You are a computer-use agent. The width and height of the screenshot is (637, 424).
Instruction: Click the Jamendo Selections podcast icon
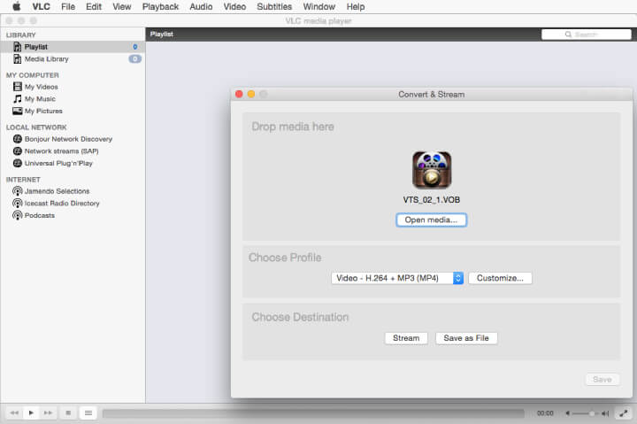click(x=18, y=191)
